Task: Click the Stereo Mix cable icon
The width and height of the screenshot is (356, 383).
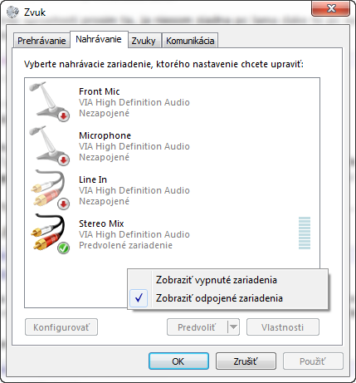Action: [49, 233]
